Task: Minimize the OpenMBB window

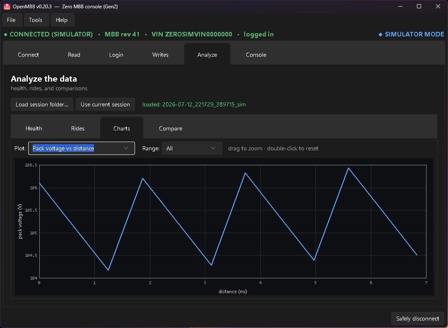Action: click(400, 6)
